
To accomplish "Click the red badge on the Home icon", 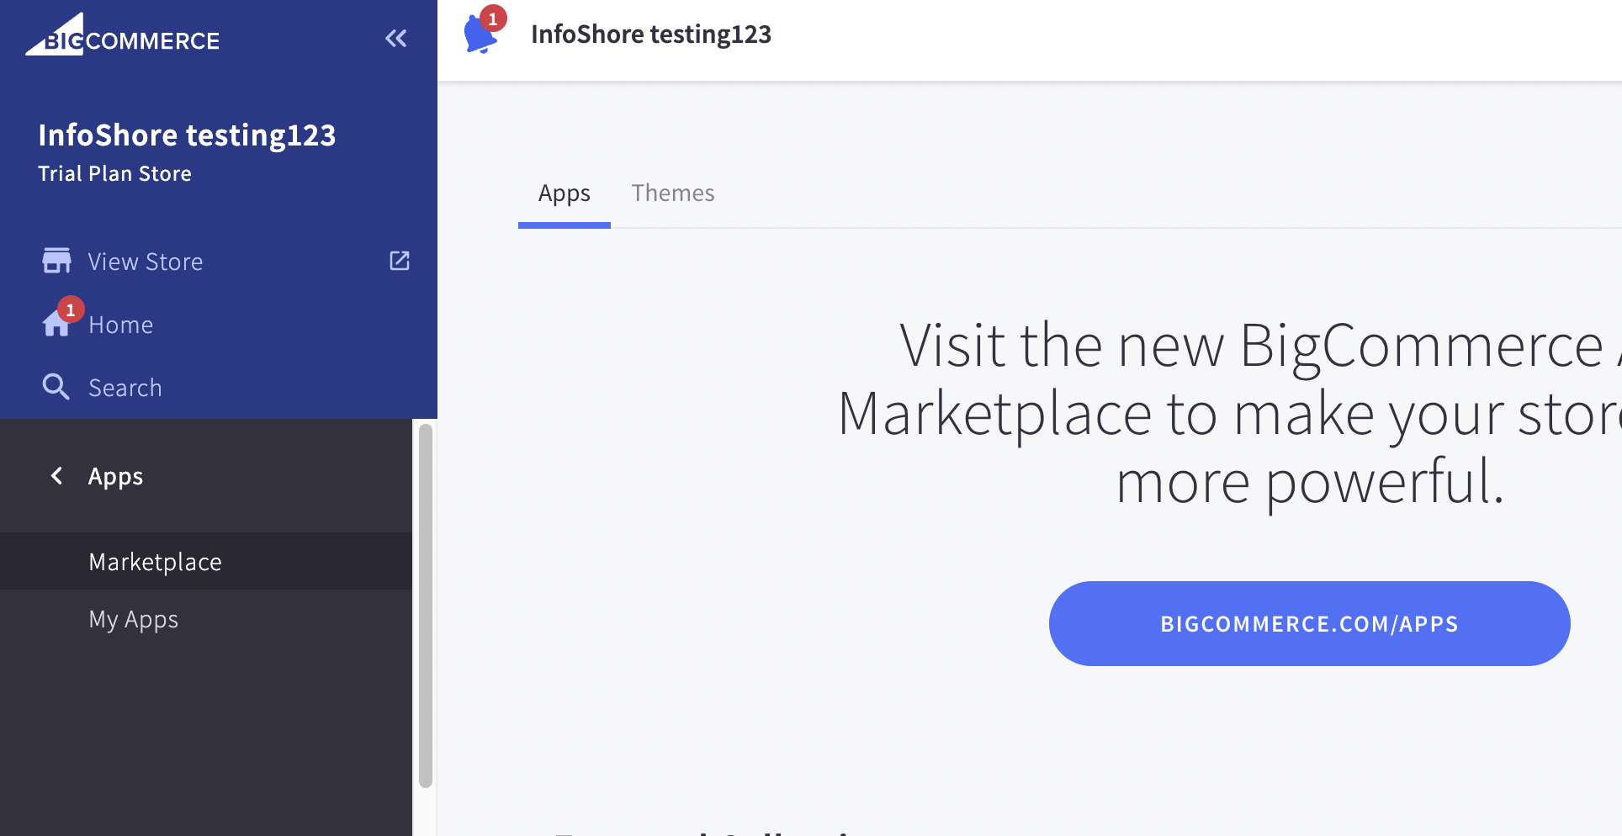I will coord(71,310).
